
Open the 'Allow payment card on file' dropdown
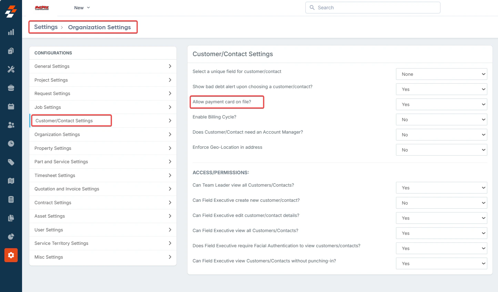coord(441,104)
